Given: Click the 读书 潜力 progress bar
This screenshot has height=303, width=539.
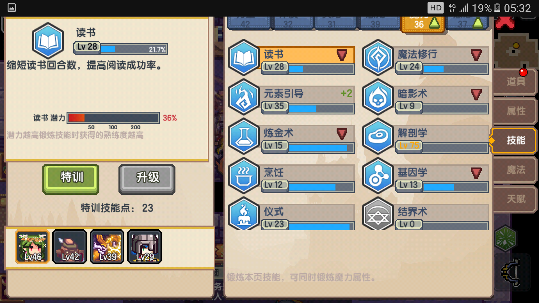Looking at the screenshot, I should 113,118.
